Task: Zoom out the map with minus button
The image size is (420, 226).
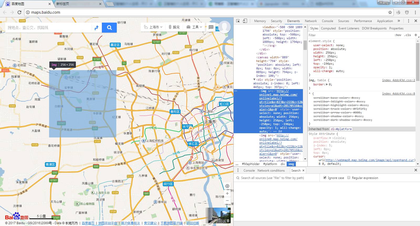Action: tap(227, 201)
